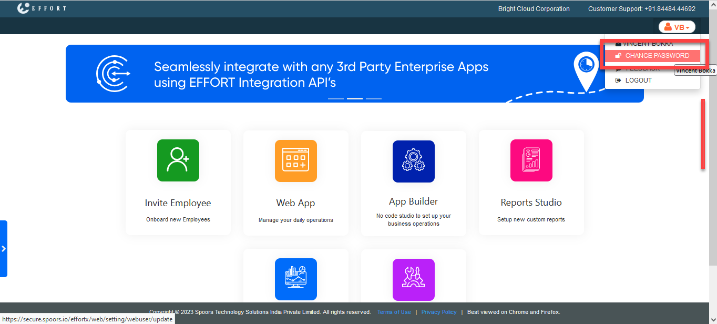Jump to the first banner slide indicator
Image resolution: width=717 pixels, height=324 pixels.
335,98
